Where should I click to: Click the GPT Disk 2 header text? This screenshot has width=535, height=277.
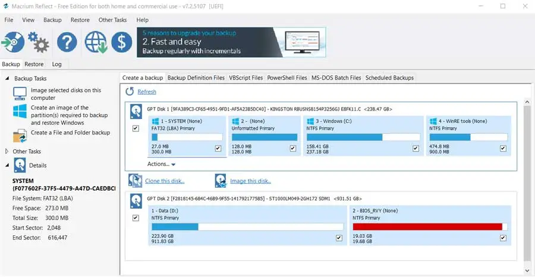pyautogui.click(x=254, y=199)
